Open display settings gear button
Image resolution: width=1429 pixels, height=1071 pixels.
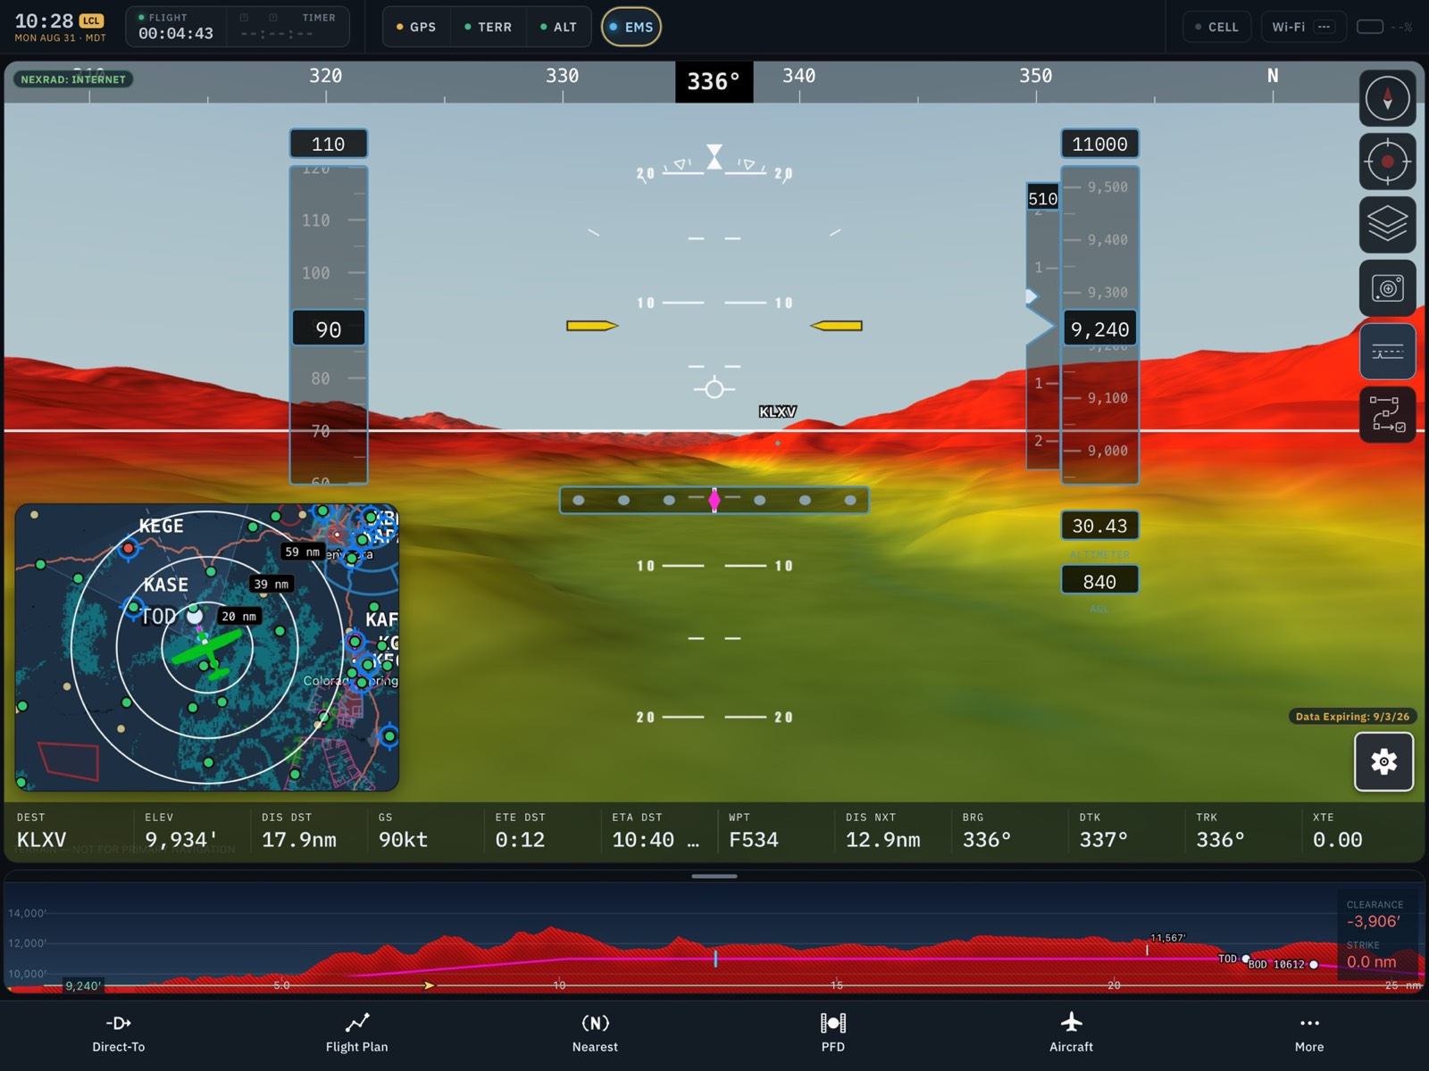(1383, 761)
